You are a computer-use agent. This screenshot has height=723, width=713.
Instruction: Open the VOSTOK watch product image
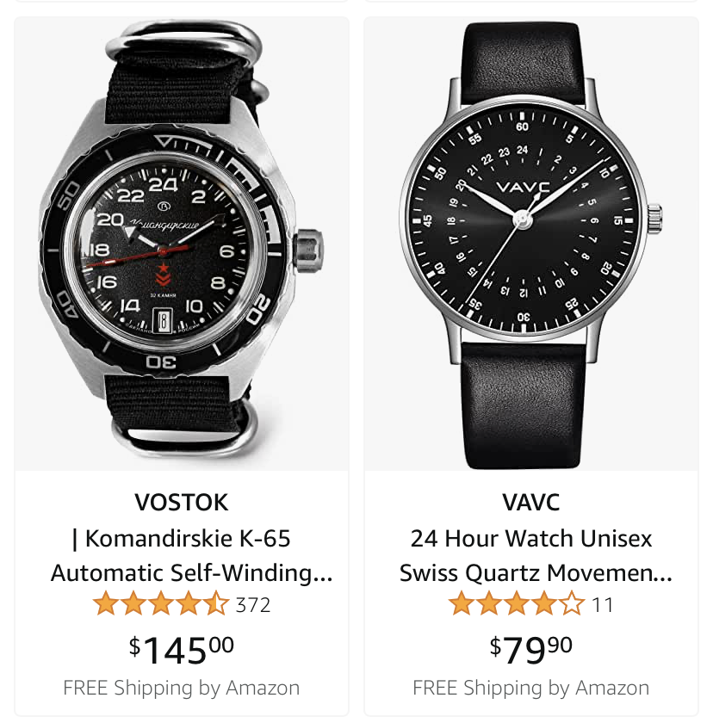point(182,244)
